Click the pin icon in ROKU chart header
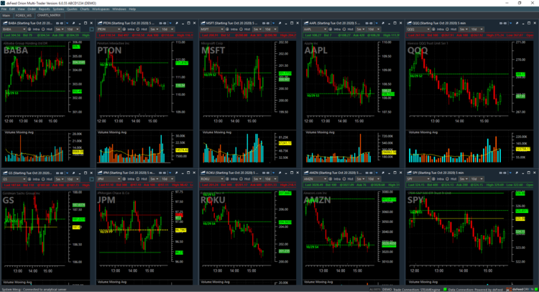The width and height of the screenshot is (539, 292). tap(280, 173)
